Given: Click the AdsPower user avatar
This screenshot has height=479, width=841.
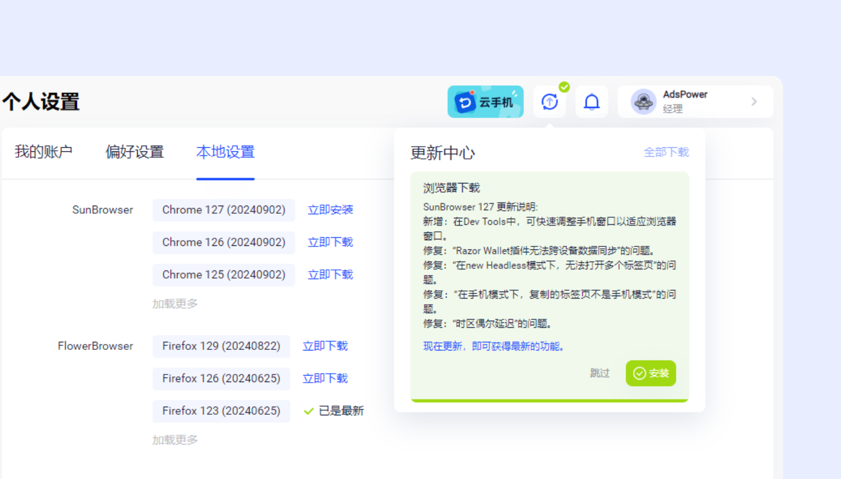Looking at the screenshot, I should coord(644,102).
